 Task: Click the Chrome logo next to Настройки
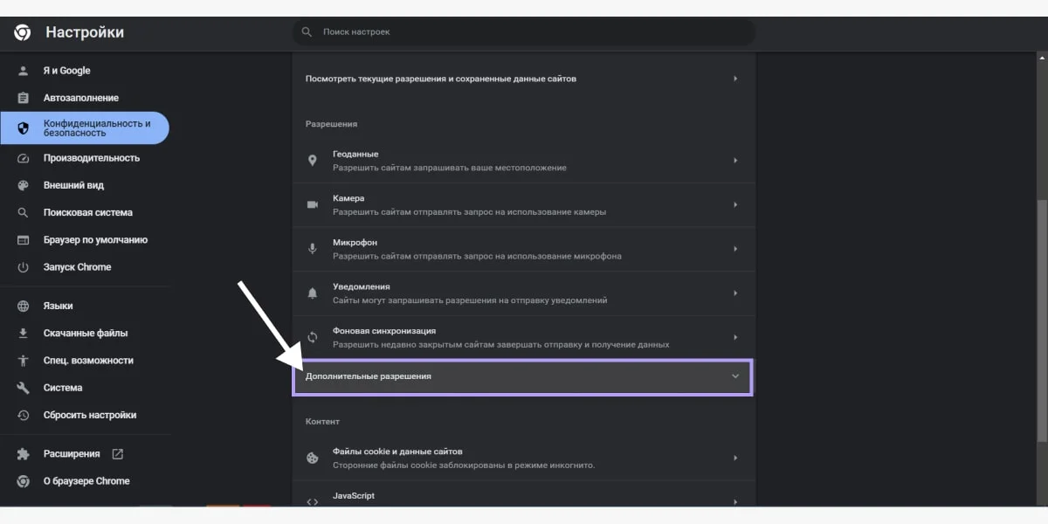21,32
